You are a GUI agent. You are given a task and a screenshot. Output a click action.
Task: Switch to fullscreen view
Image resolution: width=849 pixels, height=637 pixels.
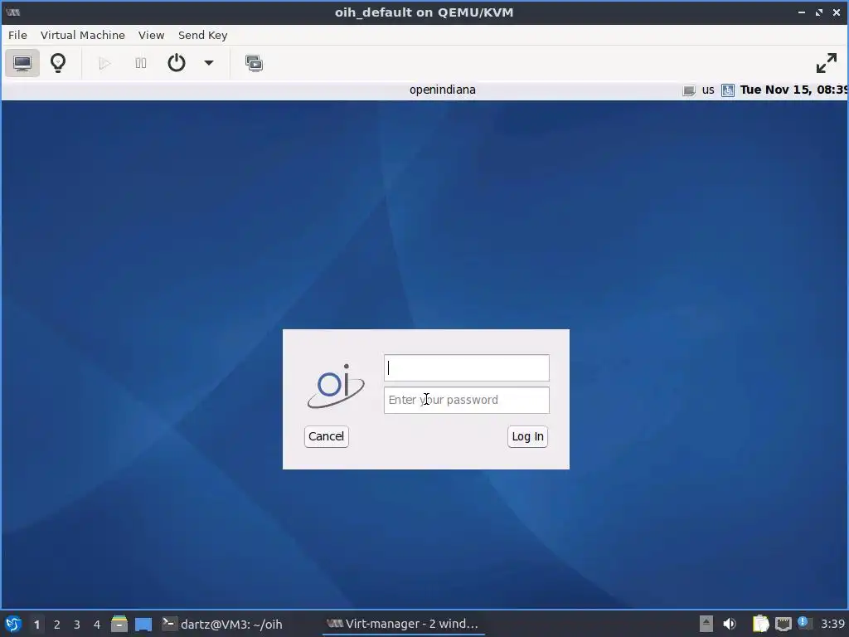827,63
